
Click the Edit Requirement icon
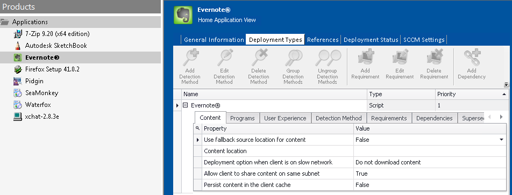[x=400, y=58]
